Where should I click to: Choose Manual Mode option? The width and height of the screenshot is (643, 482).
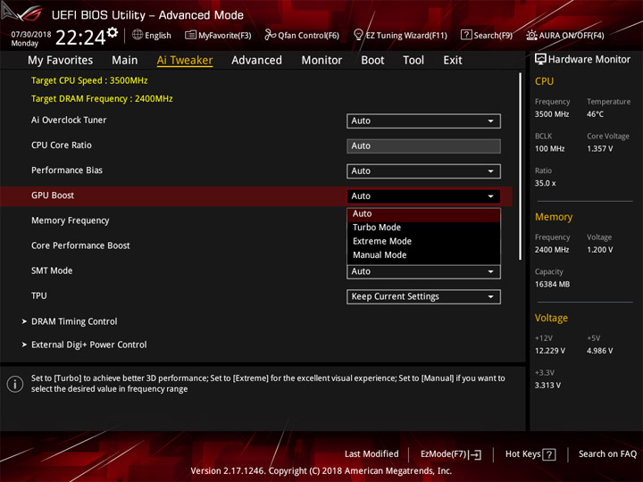(x=423, y=255)
